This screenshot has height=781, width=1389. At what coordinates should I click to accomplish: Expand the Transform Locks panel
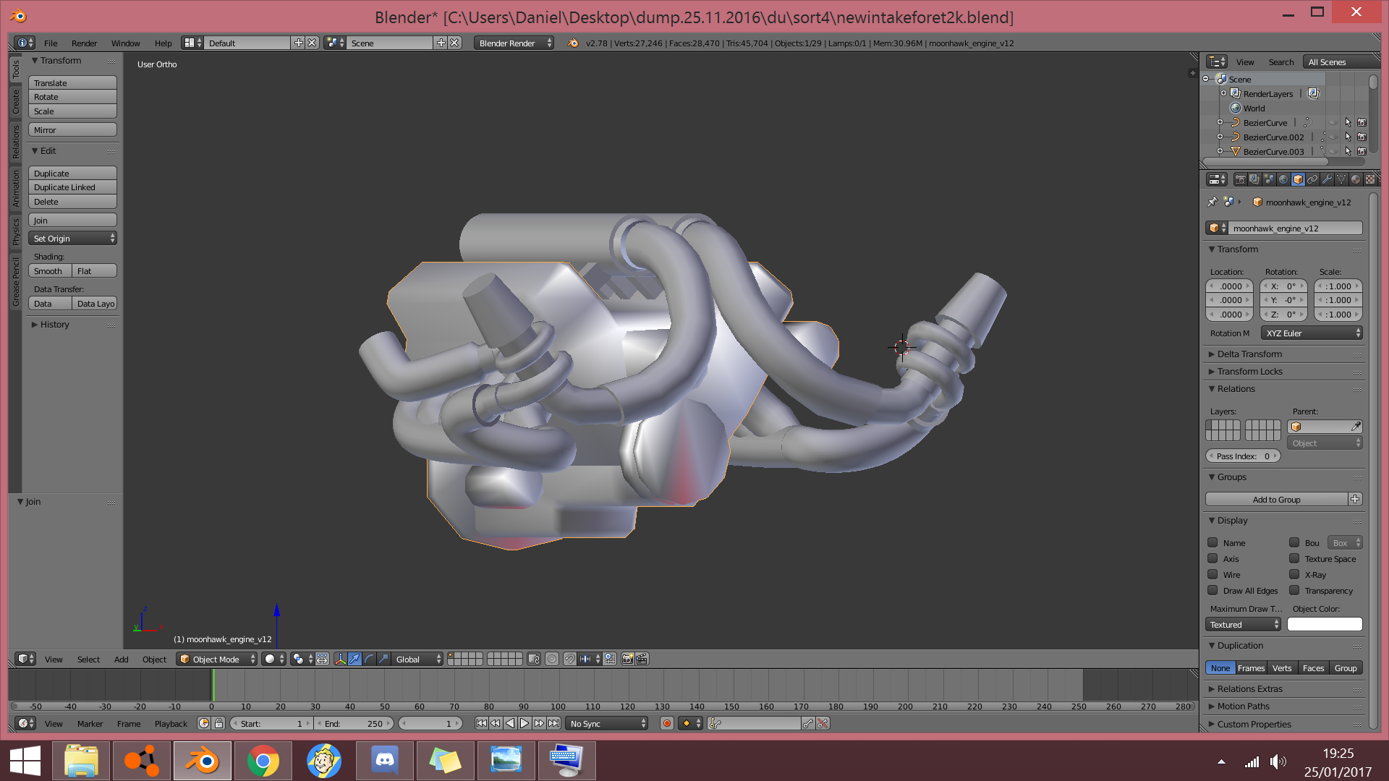point(1249,371)
